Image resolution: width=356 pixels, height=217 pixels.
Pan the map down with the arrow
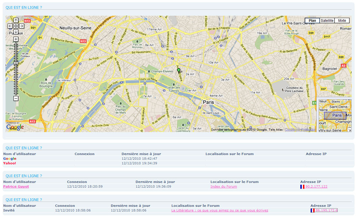[x=16, y=32]
